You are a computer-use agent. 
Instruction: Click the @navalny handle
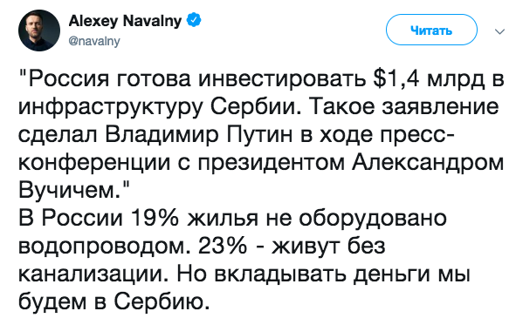pos(94,42)
